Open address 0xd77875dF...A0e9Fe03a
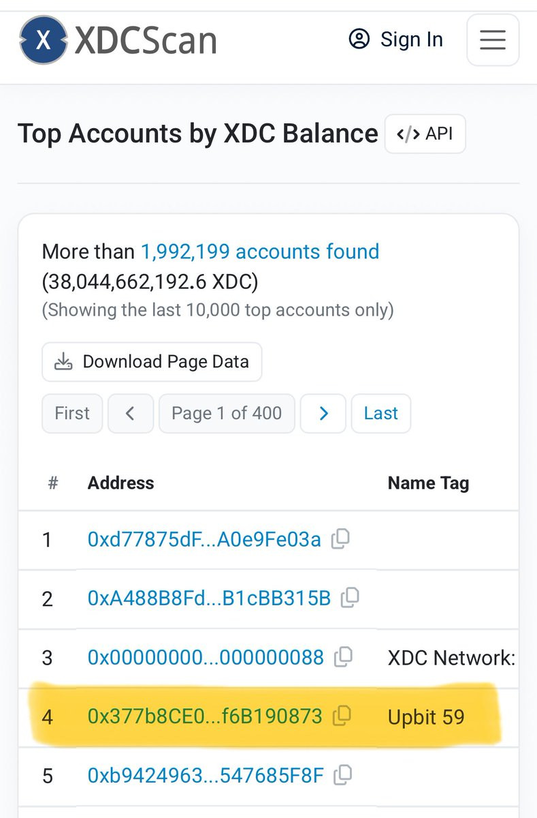The height and width of the screenshot is (818, 537). click(x=204, y=540)
